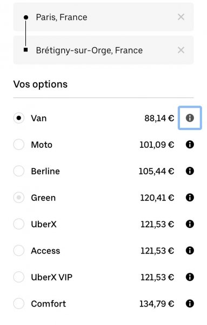
Task: Open Green ride info icon
Action: pos(190,198)
